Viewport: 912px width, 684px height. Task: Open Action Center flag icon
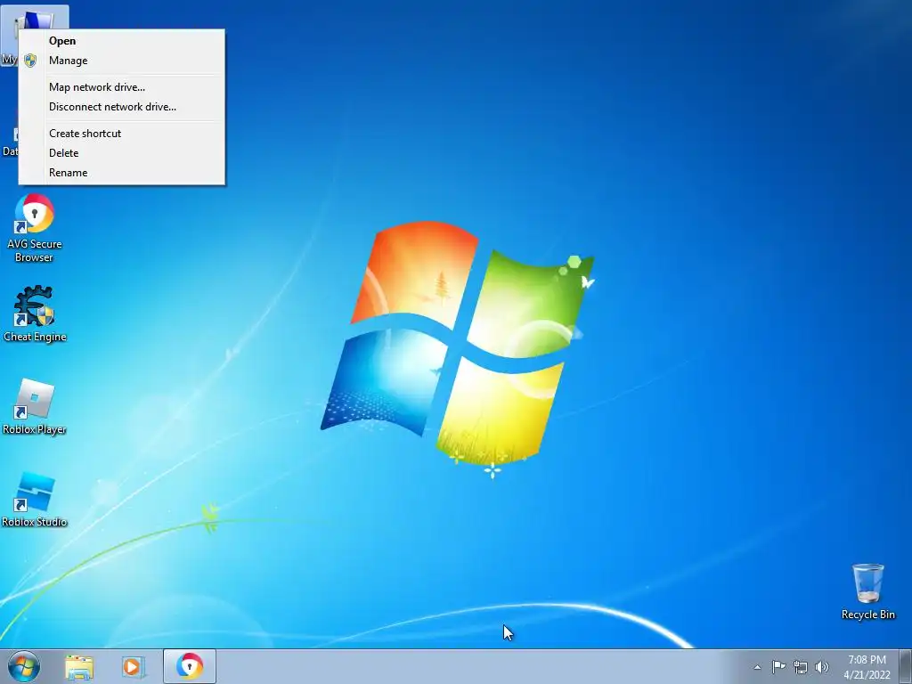click(778, 666)
